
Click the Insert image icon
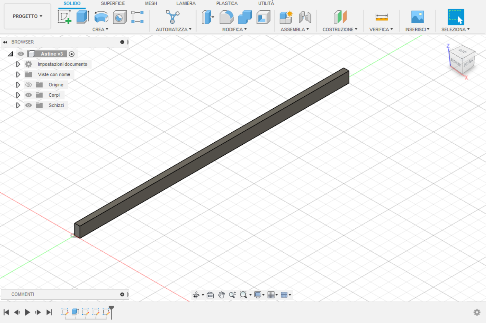coord(417,17)
